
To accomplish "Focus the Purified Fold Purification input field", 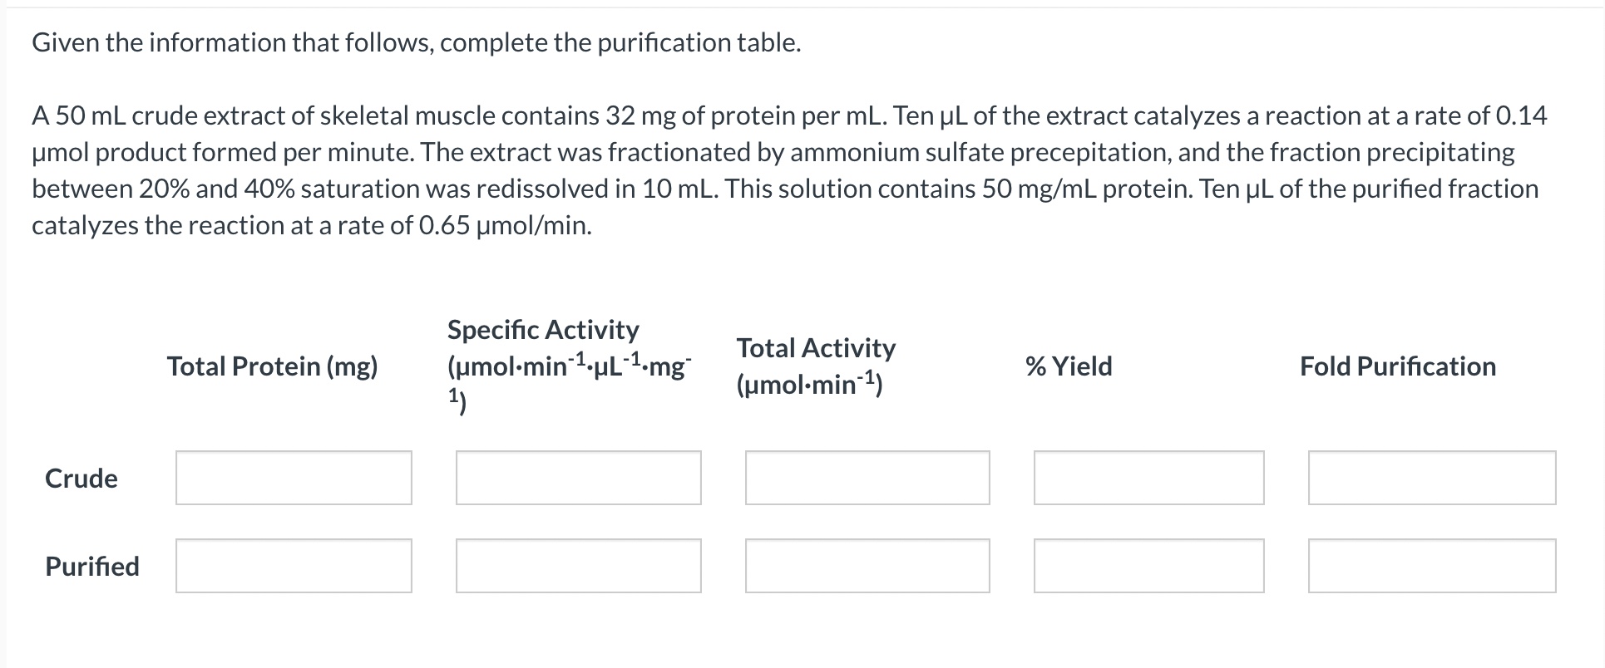I will point(1431,566).
